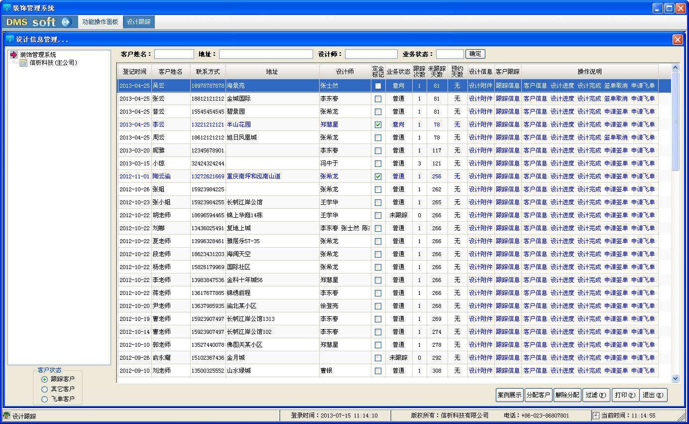Click address 佛图关某小区
Screen dimensions: 689x424
coord(244,345)
